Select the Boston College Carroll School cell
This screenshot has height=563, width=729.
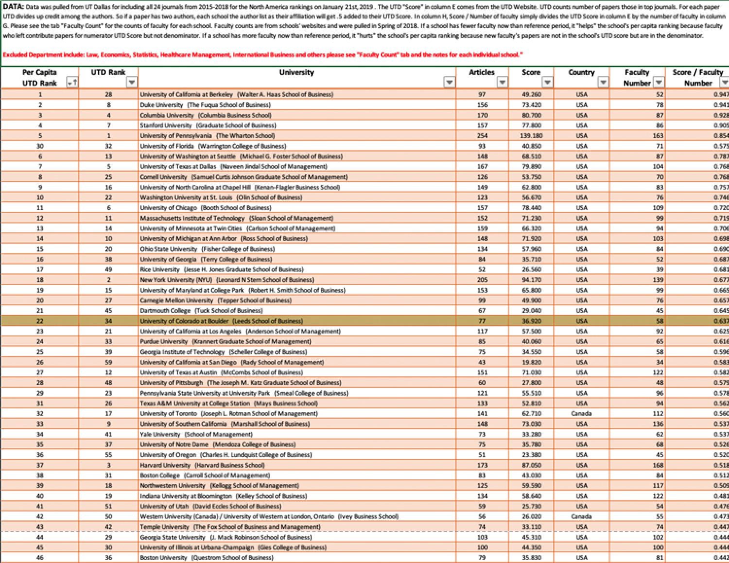click(297, 475)
